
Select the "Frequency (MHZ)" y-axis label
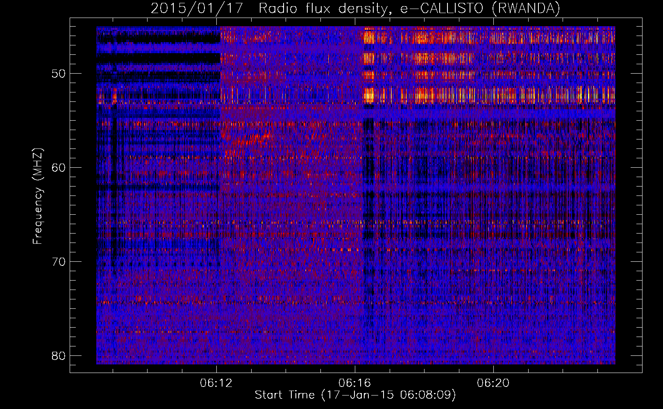tap(38, 196)
